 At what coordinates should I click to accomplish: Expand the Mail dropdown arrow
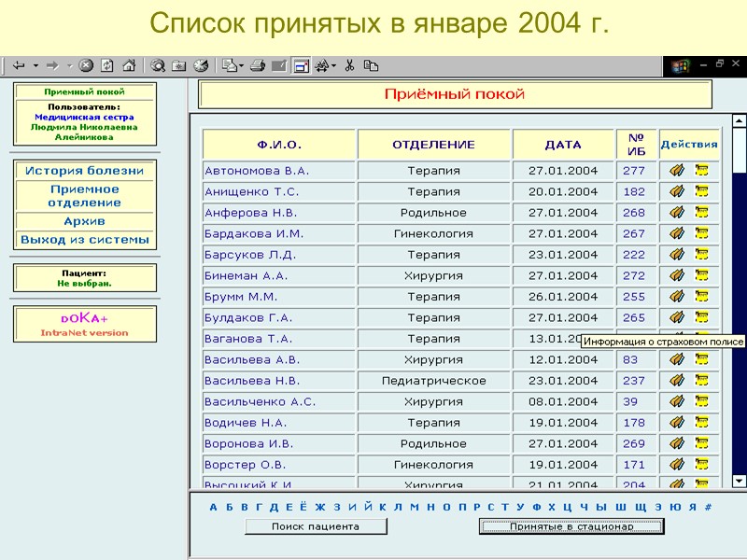(242, 65)
